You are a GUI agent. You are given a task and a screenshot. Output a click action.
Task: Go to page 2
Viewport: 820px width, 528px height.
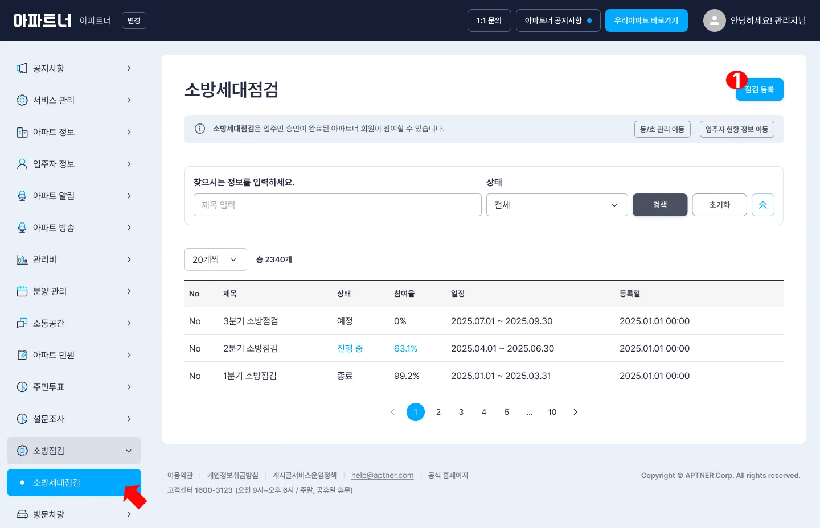(438, 412)
